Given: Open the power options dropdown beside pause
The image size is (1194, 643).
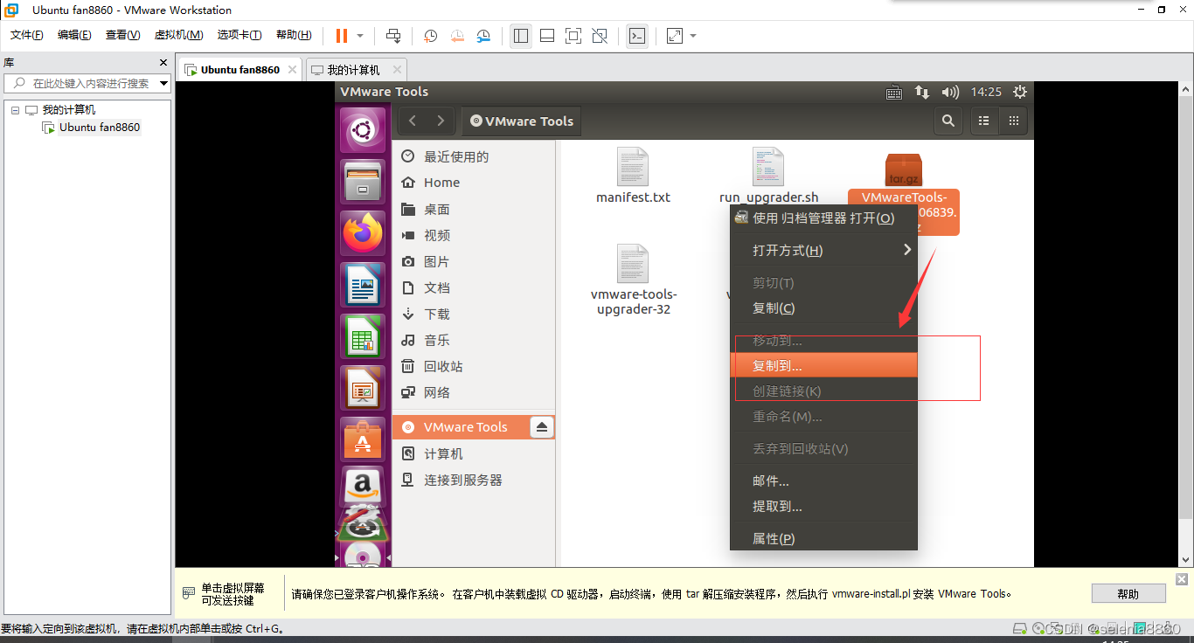Looking at the screenshot, I should point(360,36).
